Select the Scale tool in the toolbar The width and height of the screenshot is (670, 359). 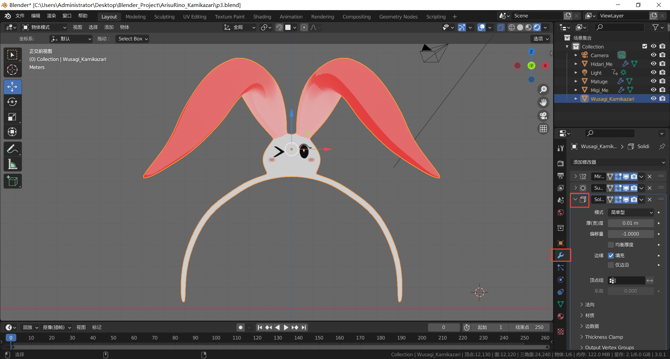point(12,117)
